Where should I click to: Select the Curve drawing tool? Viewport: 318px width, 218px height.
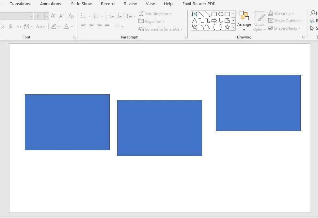[x=208, y=27]
